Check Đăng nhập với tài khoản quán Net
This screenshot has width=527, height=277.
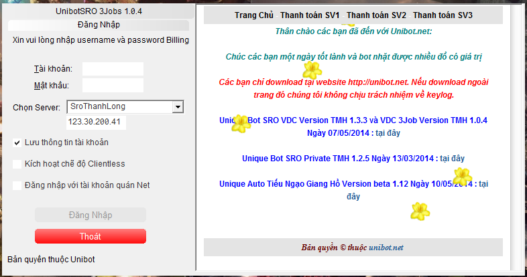point(17,185)
